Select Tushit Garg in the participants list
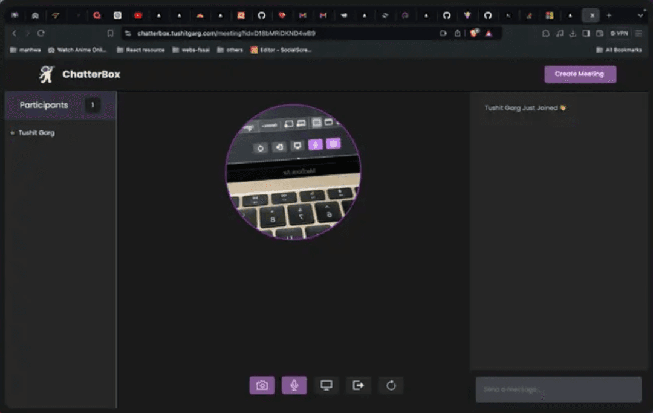Viewport: 653px width, 413px height. (36, 133)
